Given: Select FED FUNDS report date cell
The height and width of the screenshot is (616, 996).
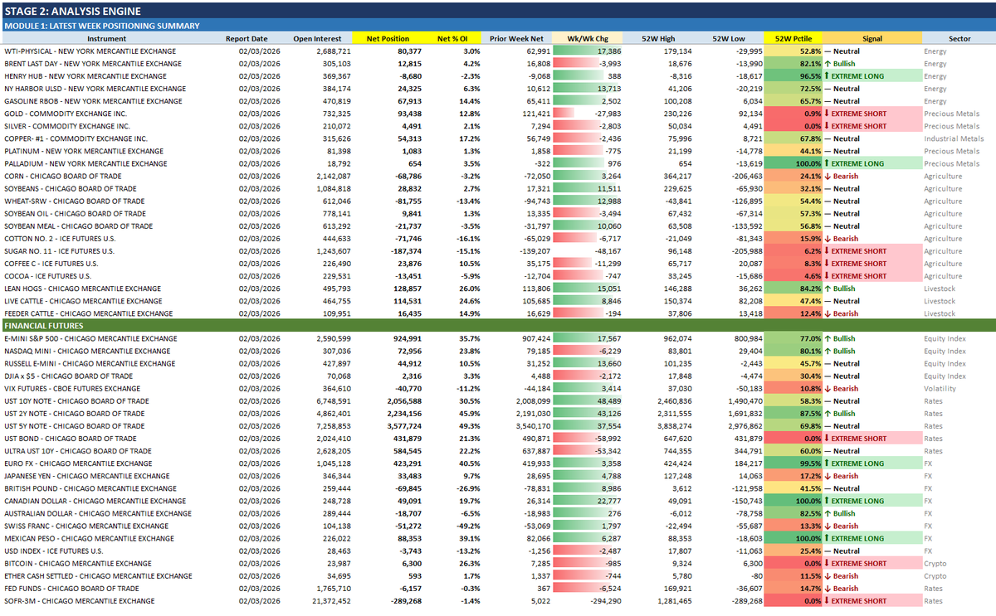Looking at the screenshot, I should coord(247,588).
